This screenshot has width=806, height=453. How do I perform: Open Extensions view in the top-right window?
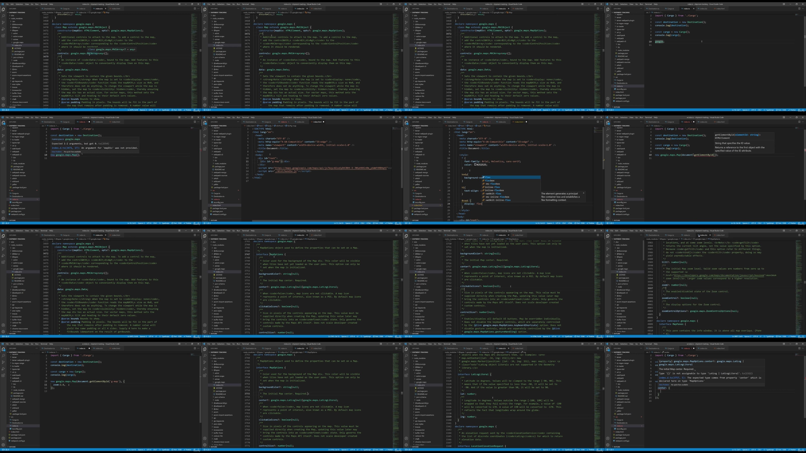608,35
